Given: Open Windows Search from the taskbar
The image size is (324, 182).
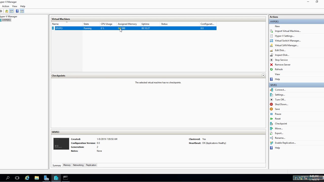Looking at the screenshot, I should click(8, 178).
